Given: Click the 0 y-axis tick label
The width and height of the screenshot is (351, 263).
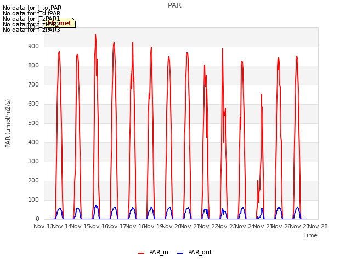Looking at the screenshot, I should pos(37,219).
